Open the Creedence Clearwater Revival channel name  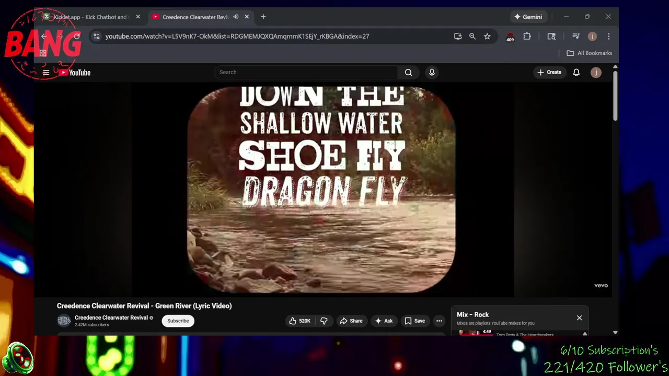[111, 318]
